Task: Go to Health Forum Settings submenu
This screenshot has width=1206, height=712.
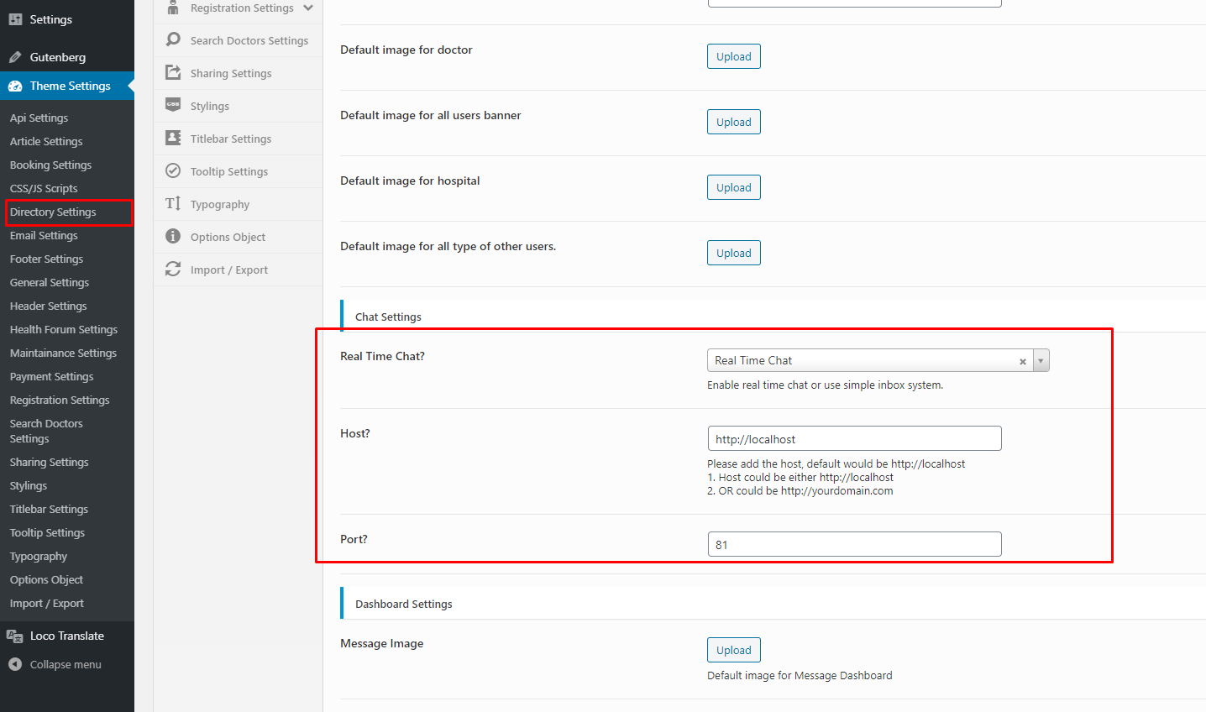Action: (64, 329)
